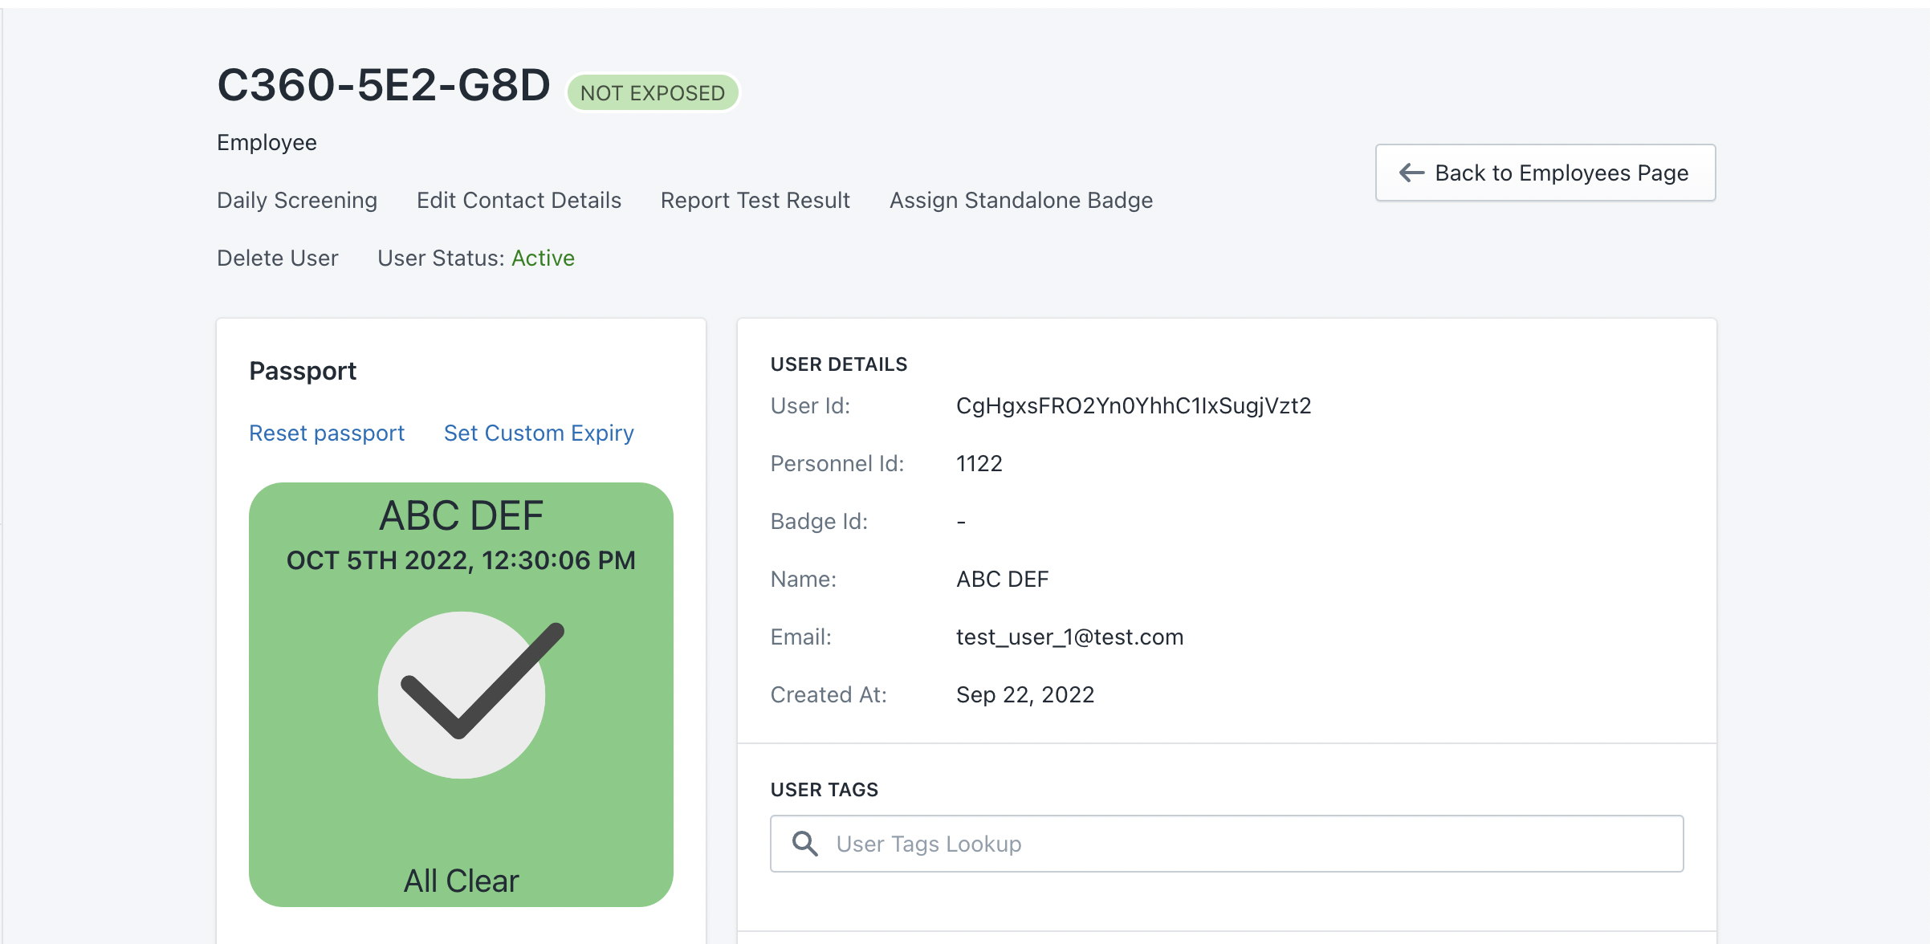Click the back arrow icon
The image size is (1930, 944).
point(1411,173)
